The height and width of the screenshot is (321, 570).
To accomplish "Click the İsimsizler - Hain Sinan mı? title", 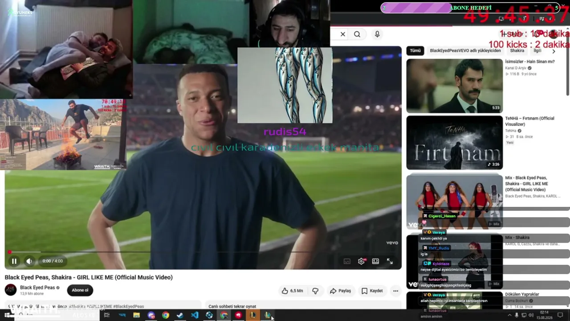I will (529, 62).
